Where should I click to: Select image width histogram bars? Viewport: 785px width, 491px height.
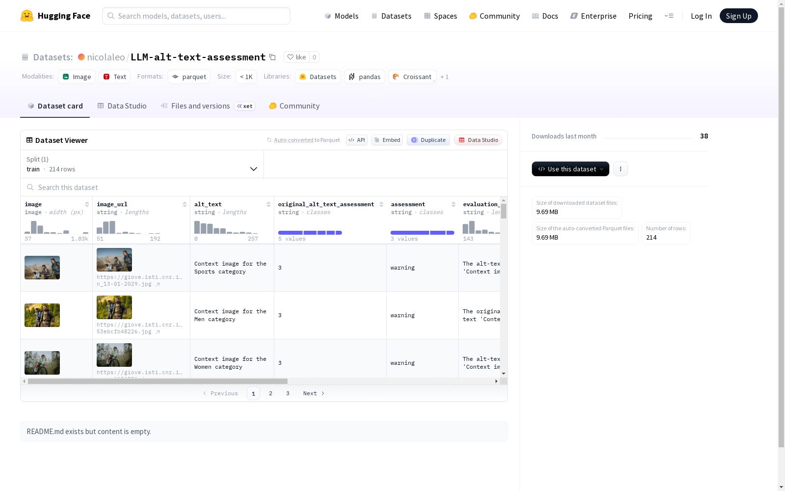(x=56, y=227)
